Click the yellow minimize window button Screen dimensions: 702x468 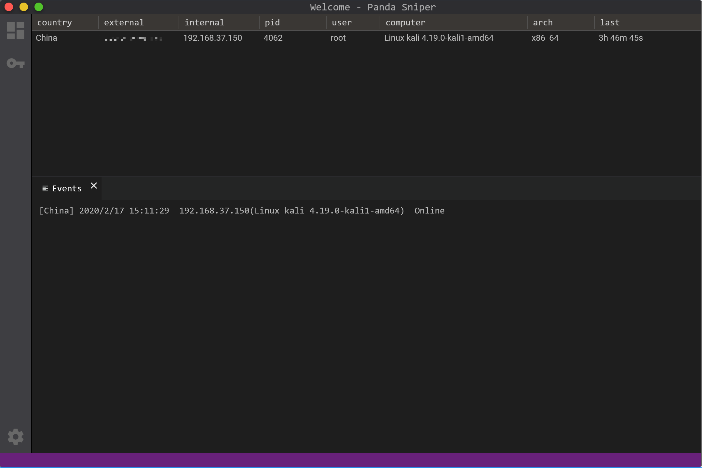point(24,7)
